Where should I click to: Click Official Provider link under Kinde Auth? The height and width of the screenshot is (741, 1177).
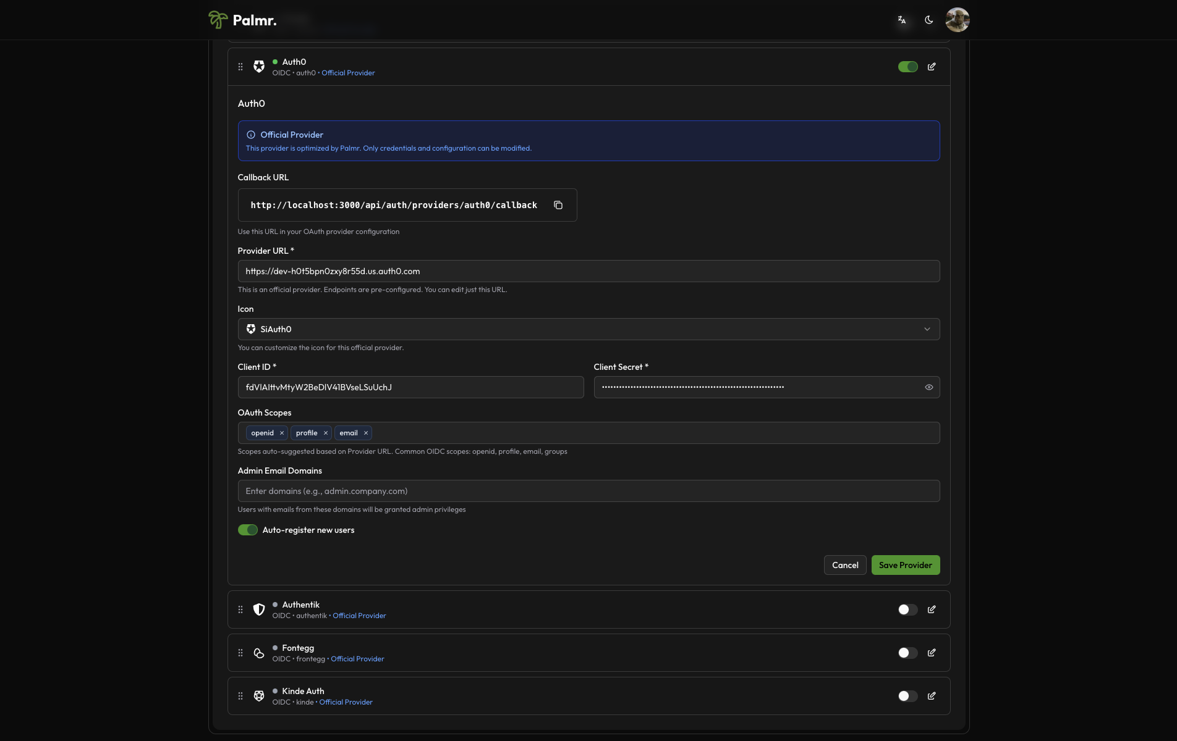coord(346,702)
